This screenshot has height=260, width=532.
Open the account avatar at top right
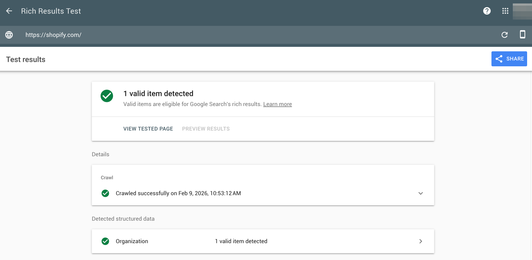(522, 11)
